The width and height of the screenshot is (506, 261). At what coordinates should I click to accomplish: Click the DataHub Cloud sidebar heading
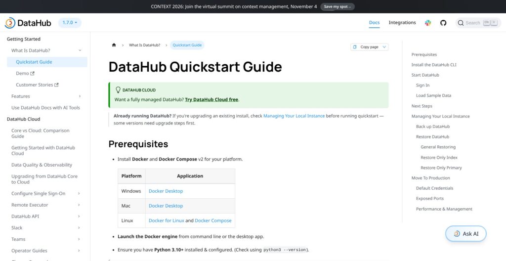(x=24, y=119)
